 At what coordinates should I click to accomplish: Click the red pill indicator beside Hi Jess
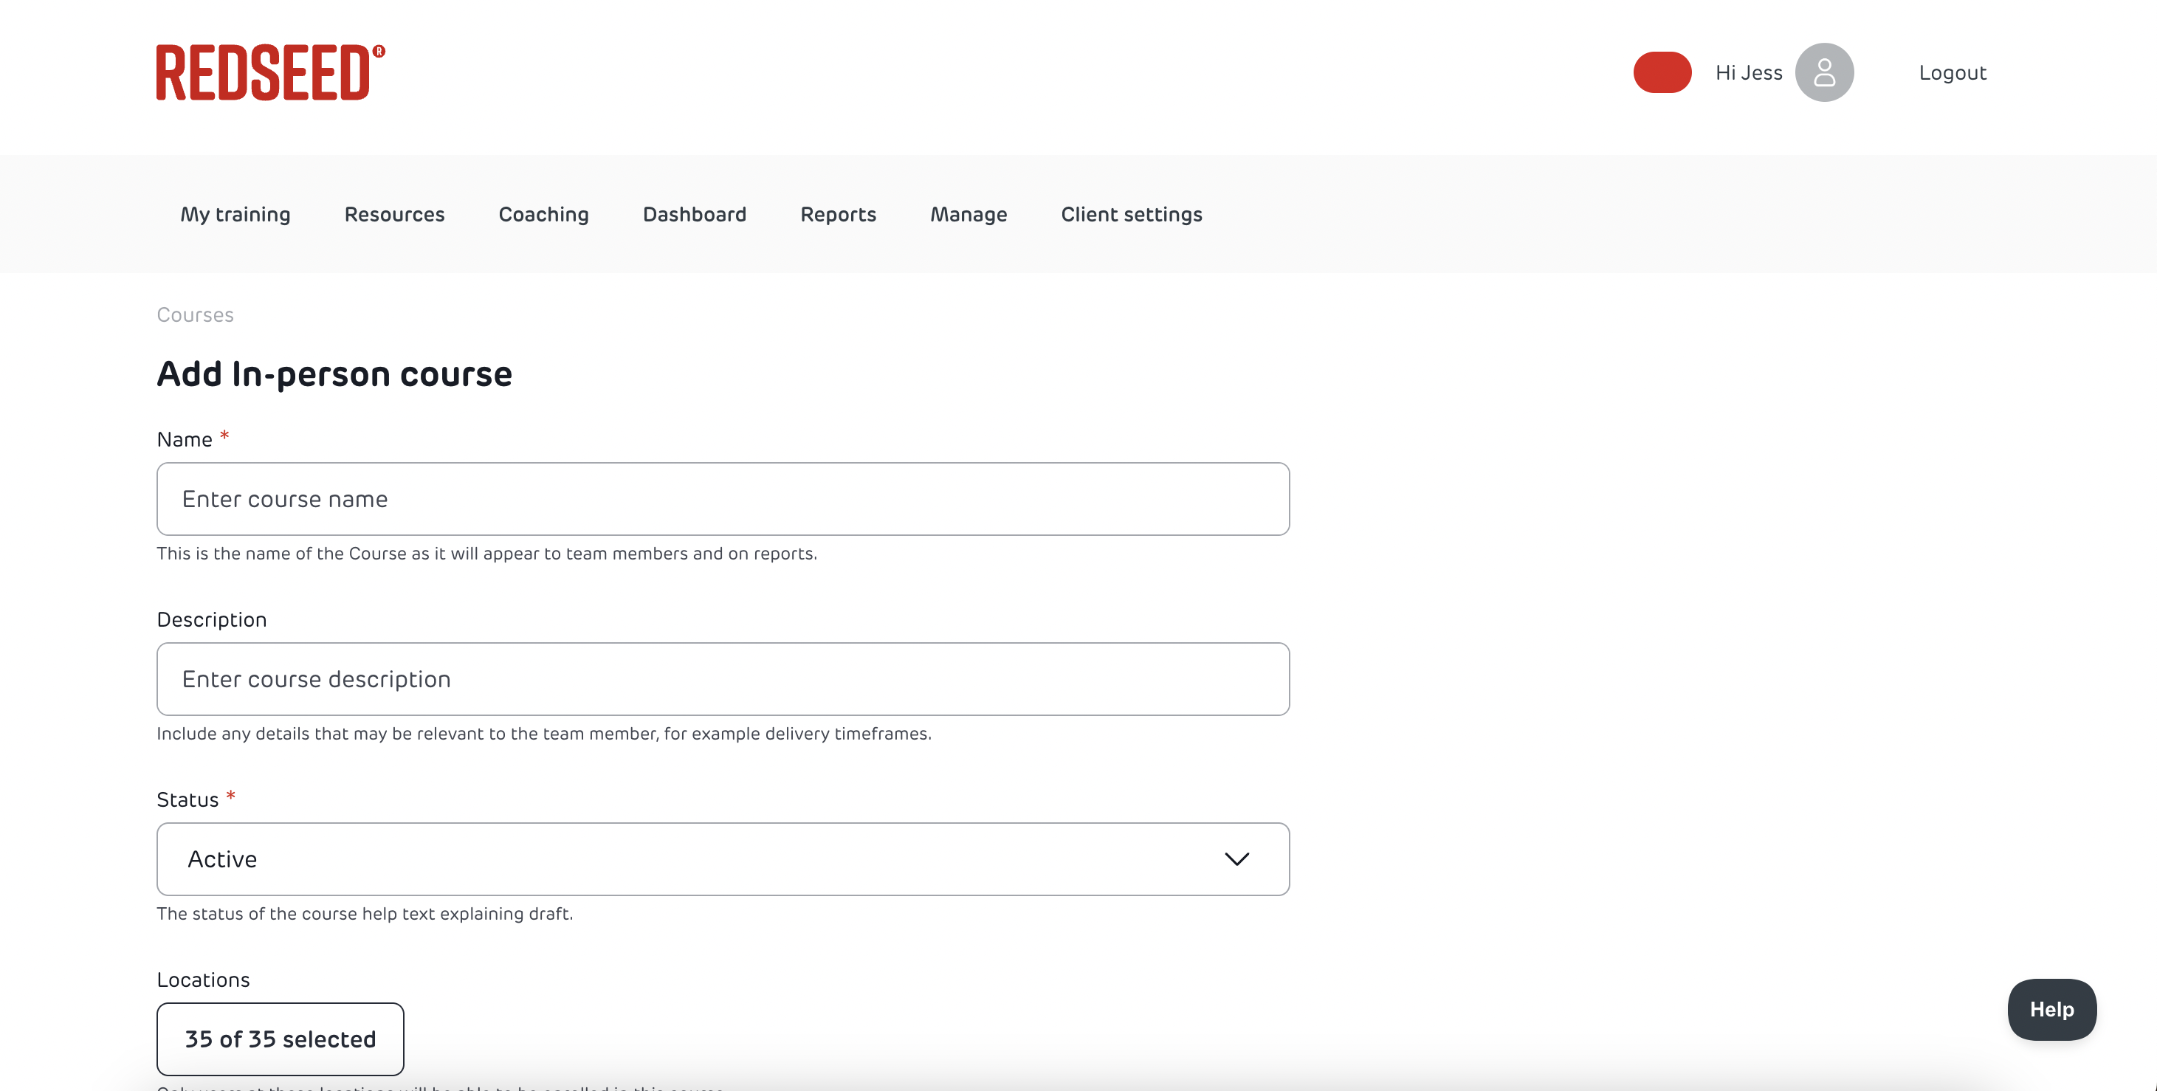click(1662, 73)
